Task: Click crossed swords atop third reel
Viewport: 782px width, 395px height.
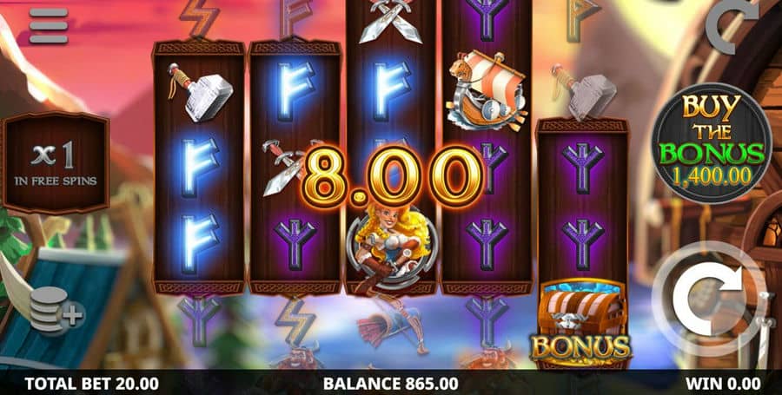Action: point(392,20)
